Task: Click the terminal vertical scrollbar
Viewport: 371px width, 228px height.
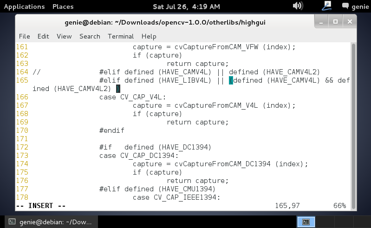Action: point(353,126)
